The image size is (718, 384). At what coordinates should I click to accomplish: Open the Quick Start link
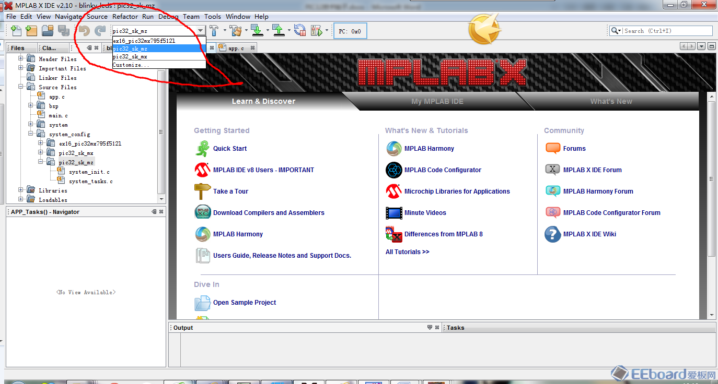(x=230, y=149)
